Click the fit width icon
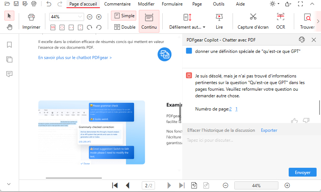This screenshot has width=321, height=192. click(x=71, y=27)
